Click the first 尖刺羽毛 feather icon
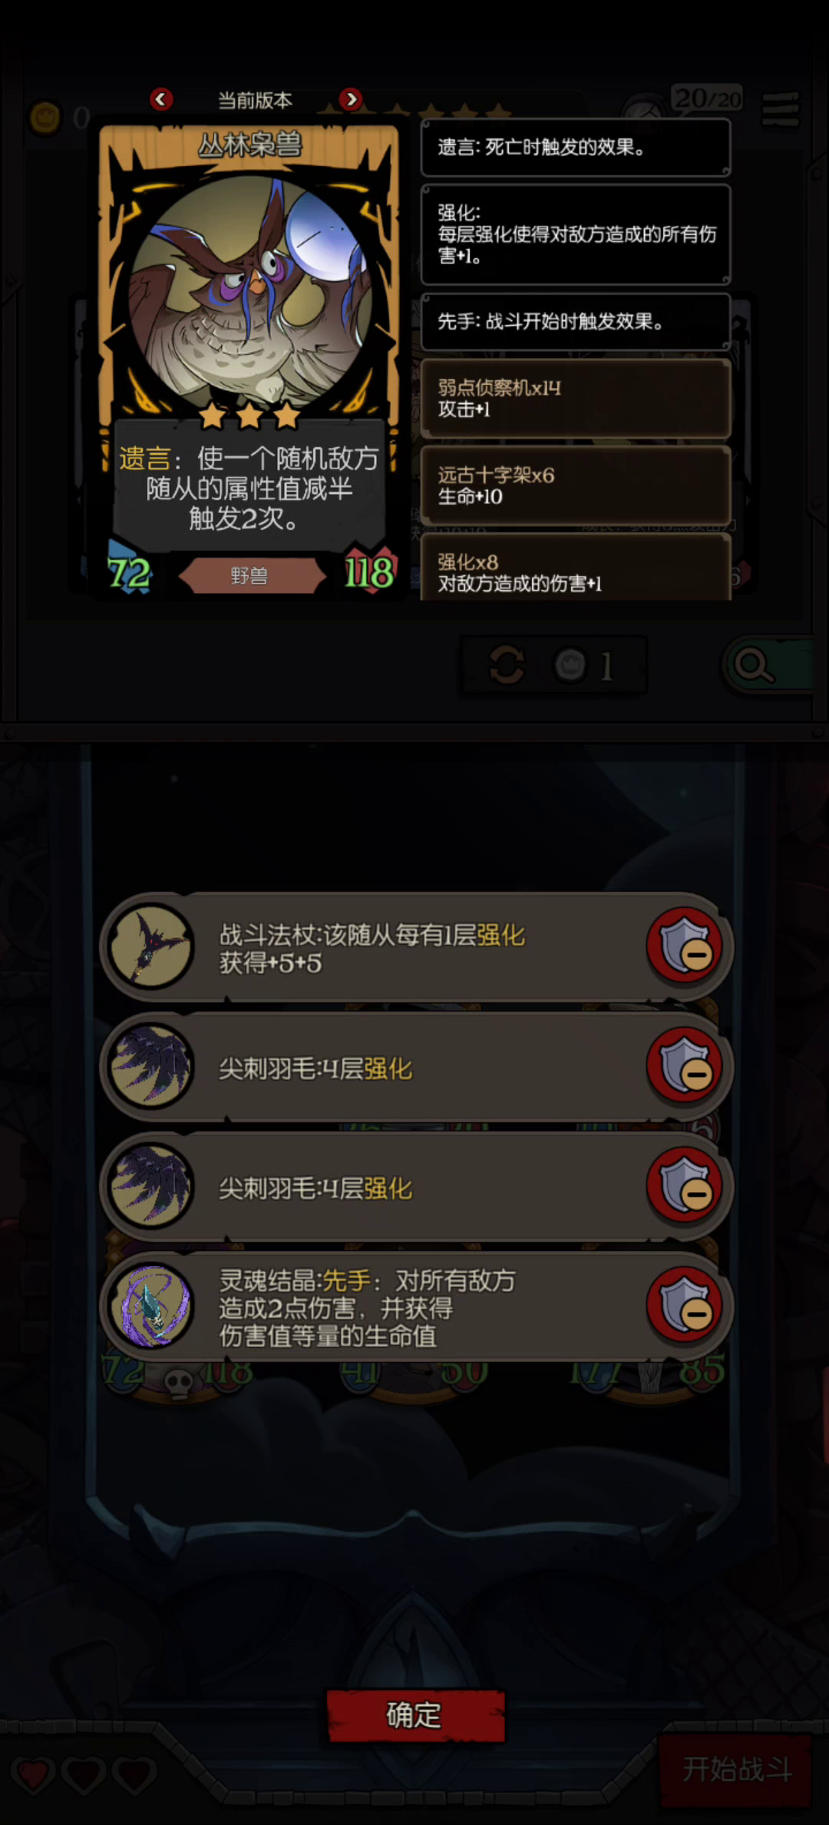This screenshot has height=1825, width=829. click(x=151, y=1066)
